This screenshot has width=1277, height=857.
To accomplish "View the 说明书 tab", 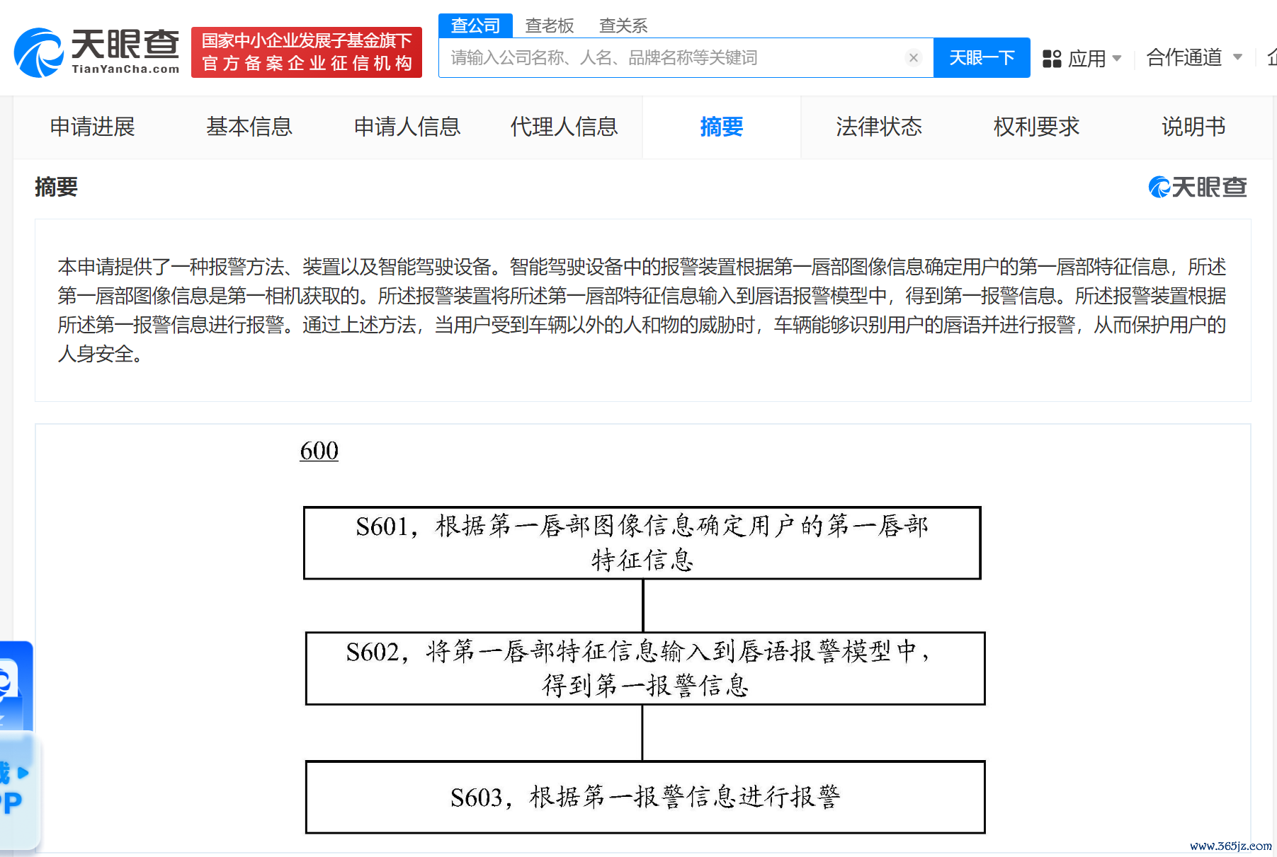I will coord(1193,127).
